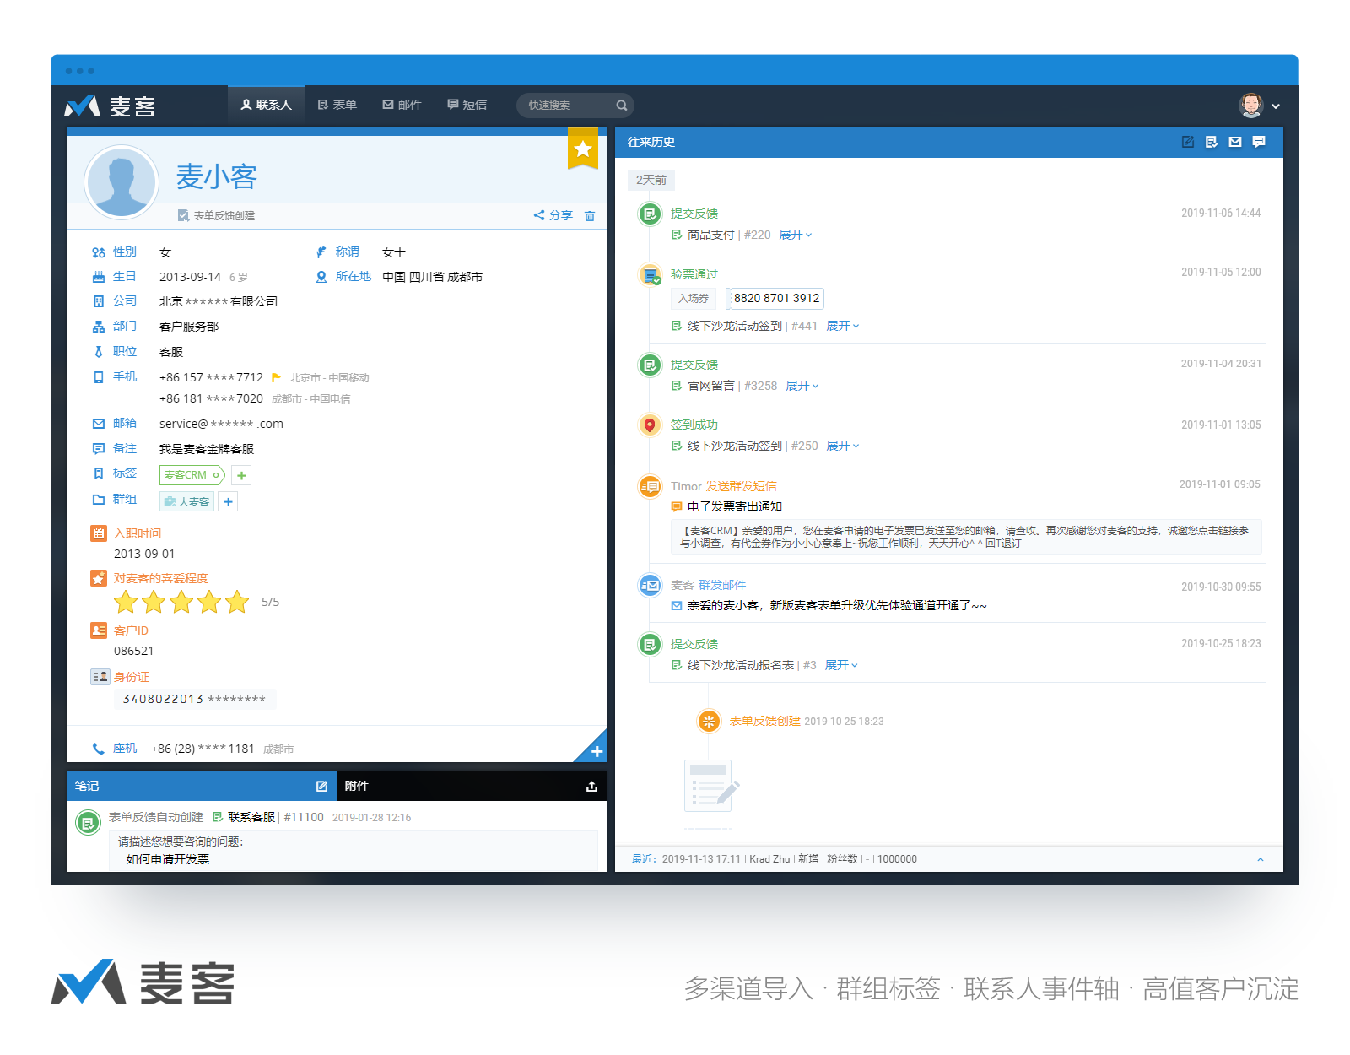1350x1055 pixels.
Task: Click the trash icon to delete contact 麦小客
Action: [590, 215]
